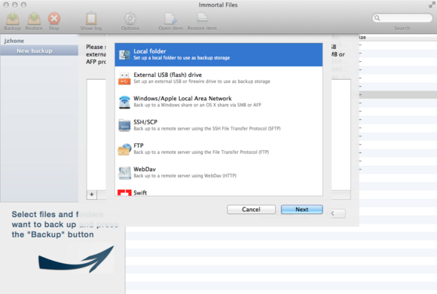The width and height of the screenshot is (437, 294).
Task: Click the plus add button
Action: point(92,194)
